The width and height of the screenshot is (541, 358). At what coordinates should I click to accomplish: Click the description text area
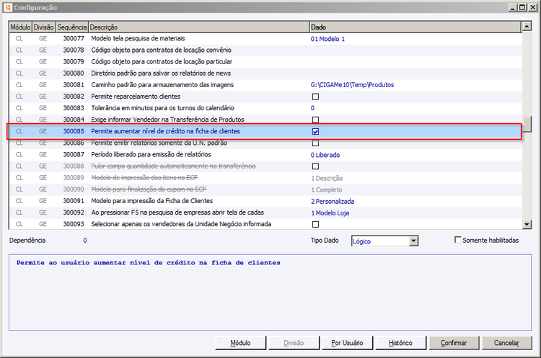click(270, 292)
